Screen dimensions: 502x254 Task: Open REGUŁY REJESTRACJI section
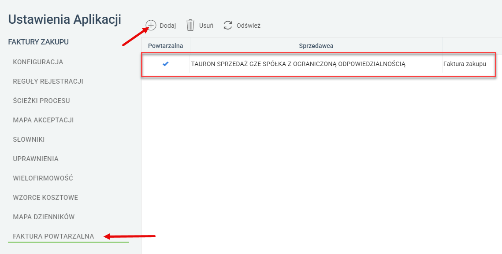click(48, 81)
